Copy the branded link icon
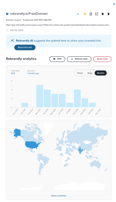Screen dimensions: 116x202 tap(102, 14)
